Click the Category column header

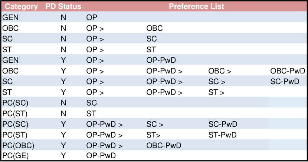tap(21, 6)
